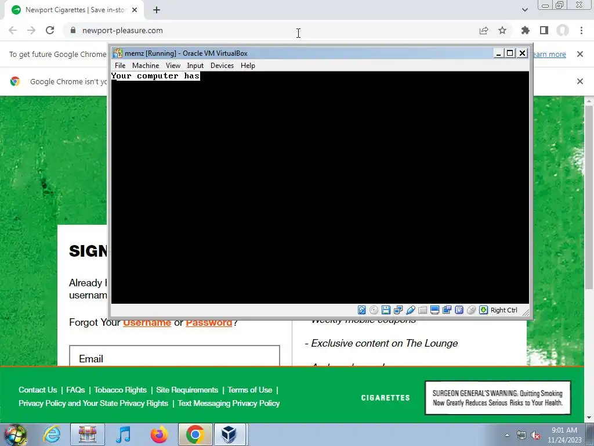The height and width of the screenshot is (446, 594).
Task: Launch the music player from the taskbar
Action: (x=123, y=434)
